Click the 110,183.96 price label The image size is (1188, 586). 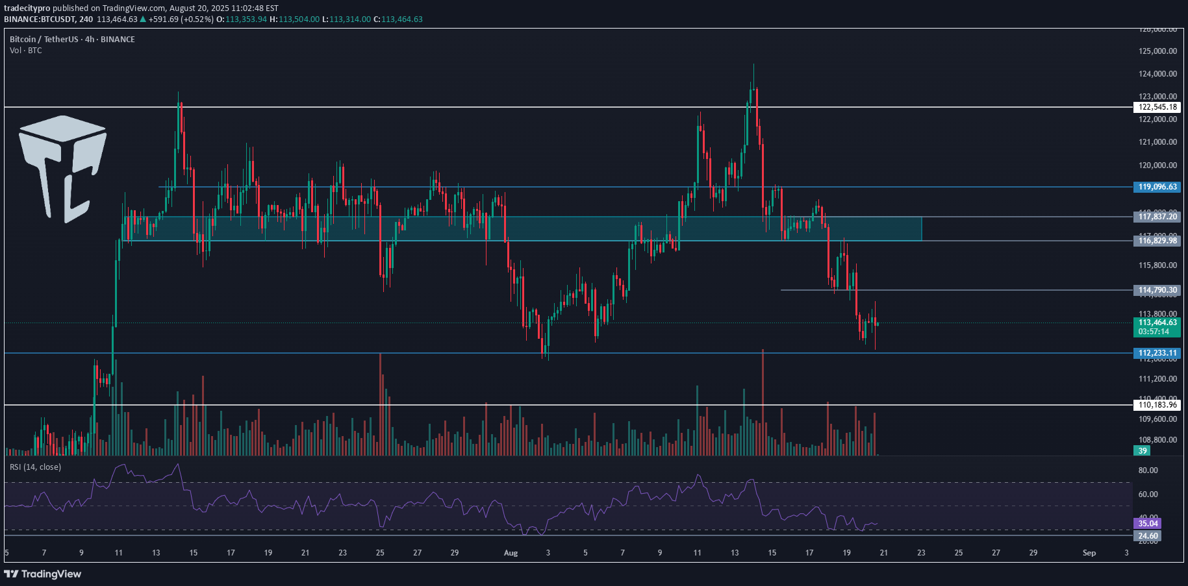point(1157,405)
